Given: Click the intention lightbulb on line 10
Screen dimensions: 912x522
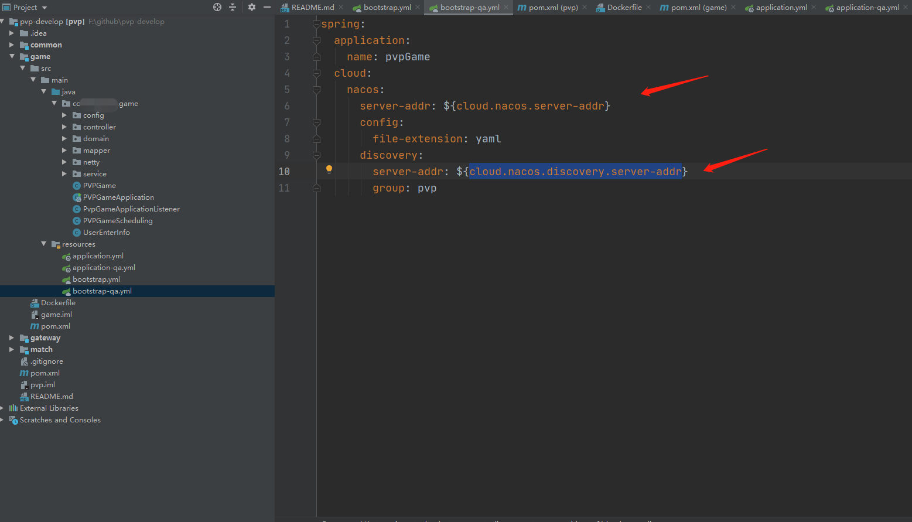Looking at the screenshot, I should [329, 169].
